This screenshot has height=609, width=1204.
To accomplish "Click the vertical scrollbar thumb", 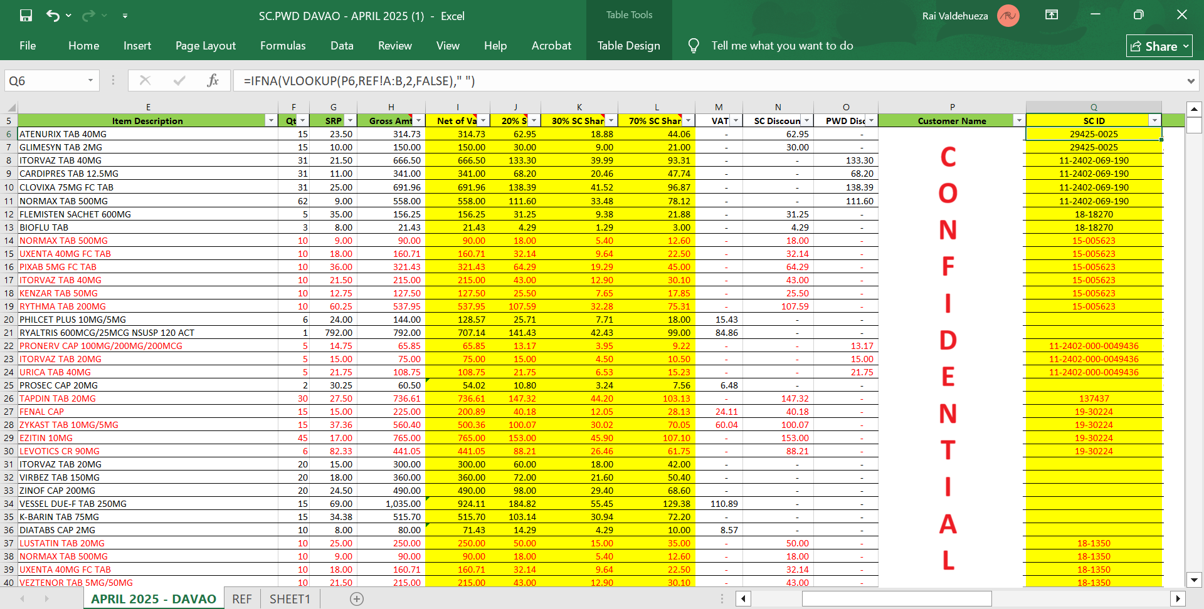I will [1195, 125].
